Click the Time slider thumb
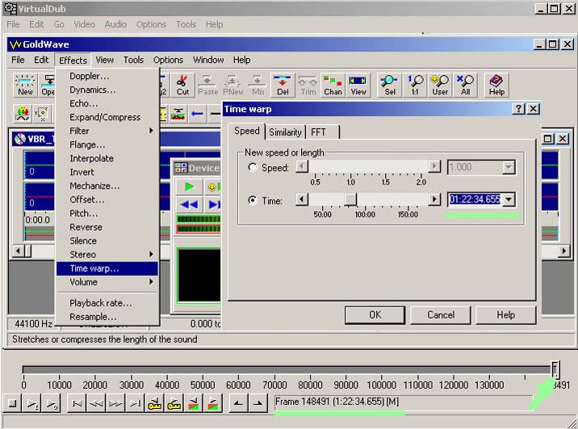Viewport: 578px width, 429px height. (350, 200)
